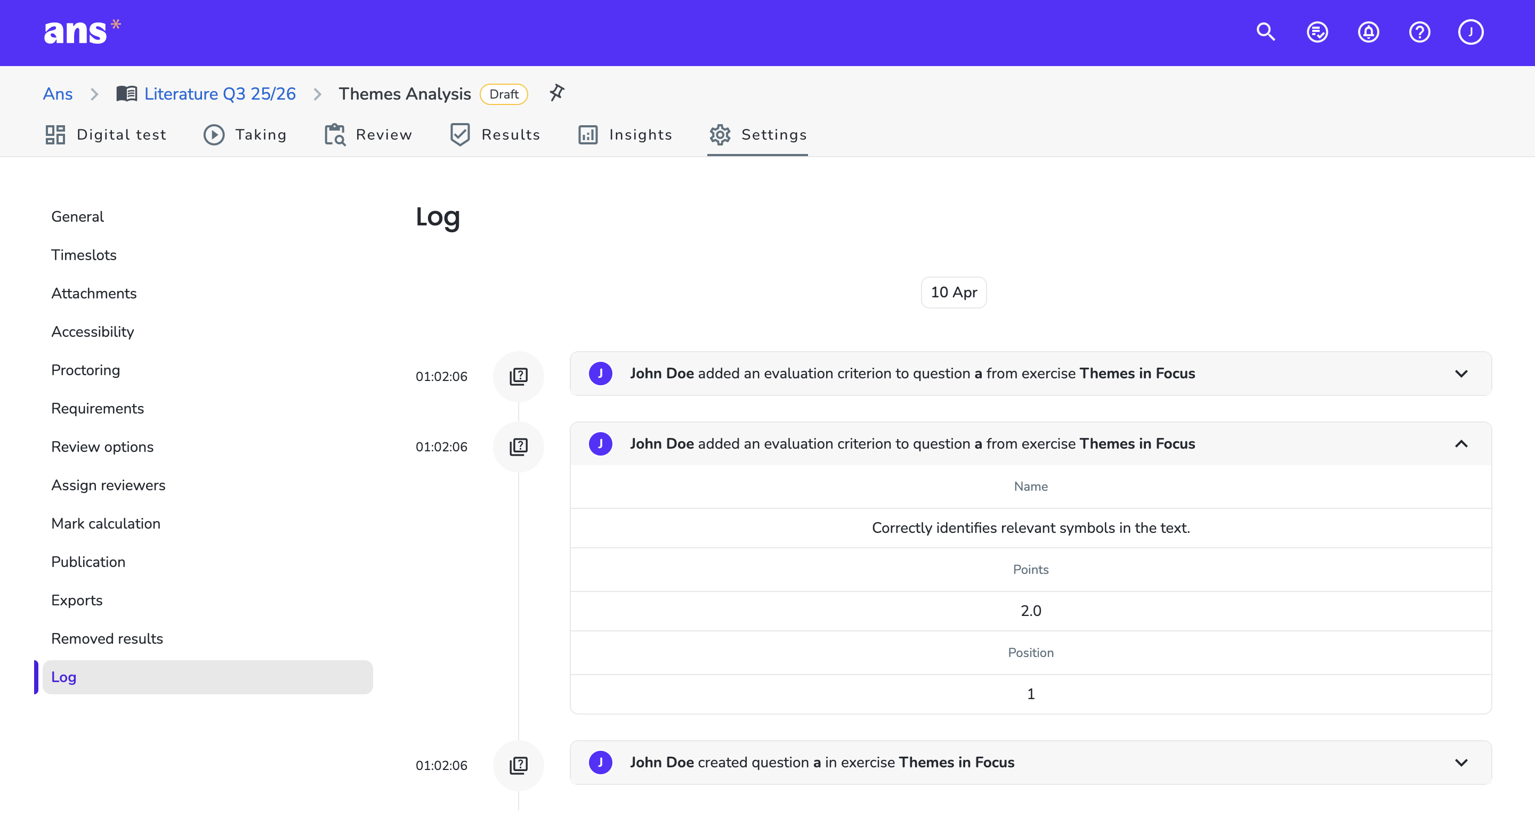Open Proctoring settings in sidebar
Viewport: 1535px width, 827px height.
86,370
